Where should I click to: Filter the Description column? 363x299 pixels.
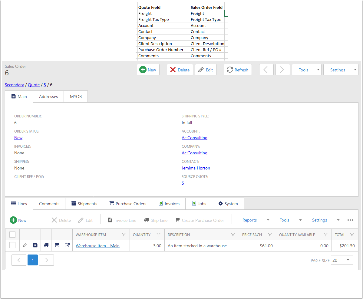[233, 235]
